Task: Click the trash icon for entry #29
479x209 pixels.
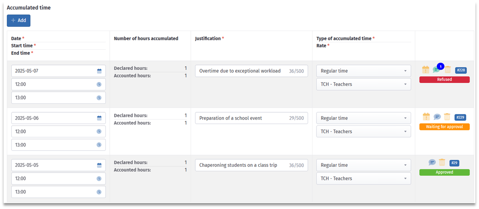Action: [x=442, y=162]
